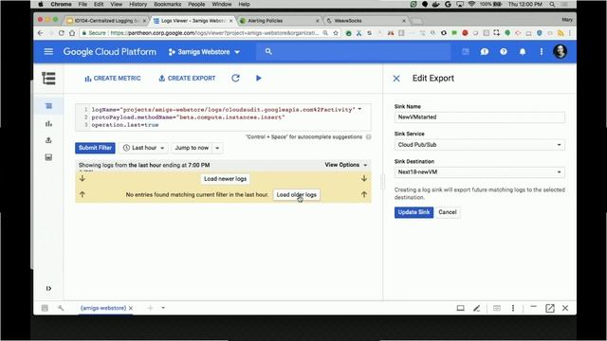
Task: Click the browser back arrow
Action: coord(41,33)
